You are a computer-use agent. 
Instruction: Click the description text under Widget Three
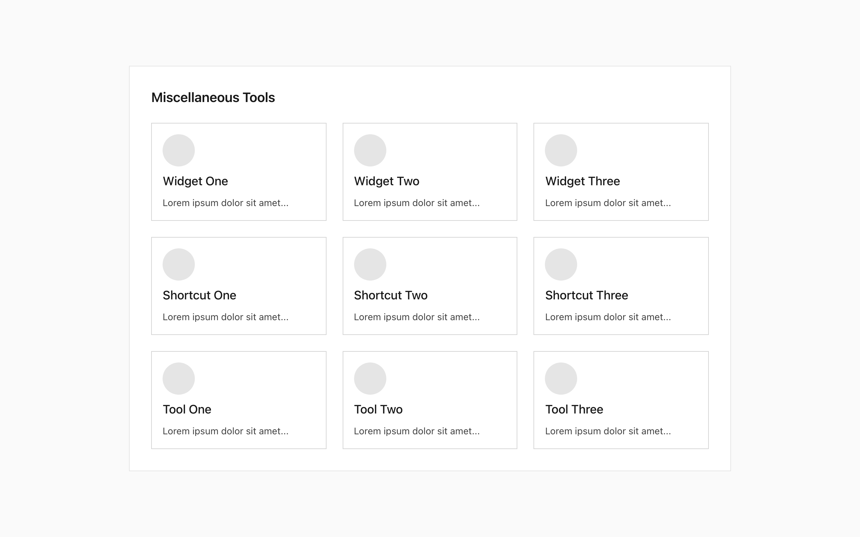coord(608,203)
